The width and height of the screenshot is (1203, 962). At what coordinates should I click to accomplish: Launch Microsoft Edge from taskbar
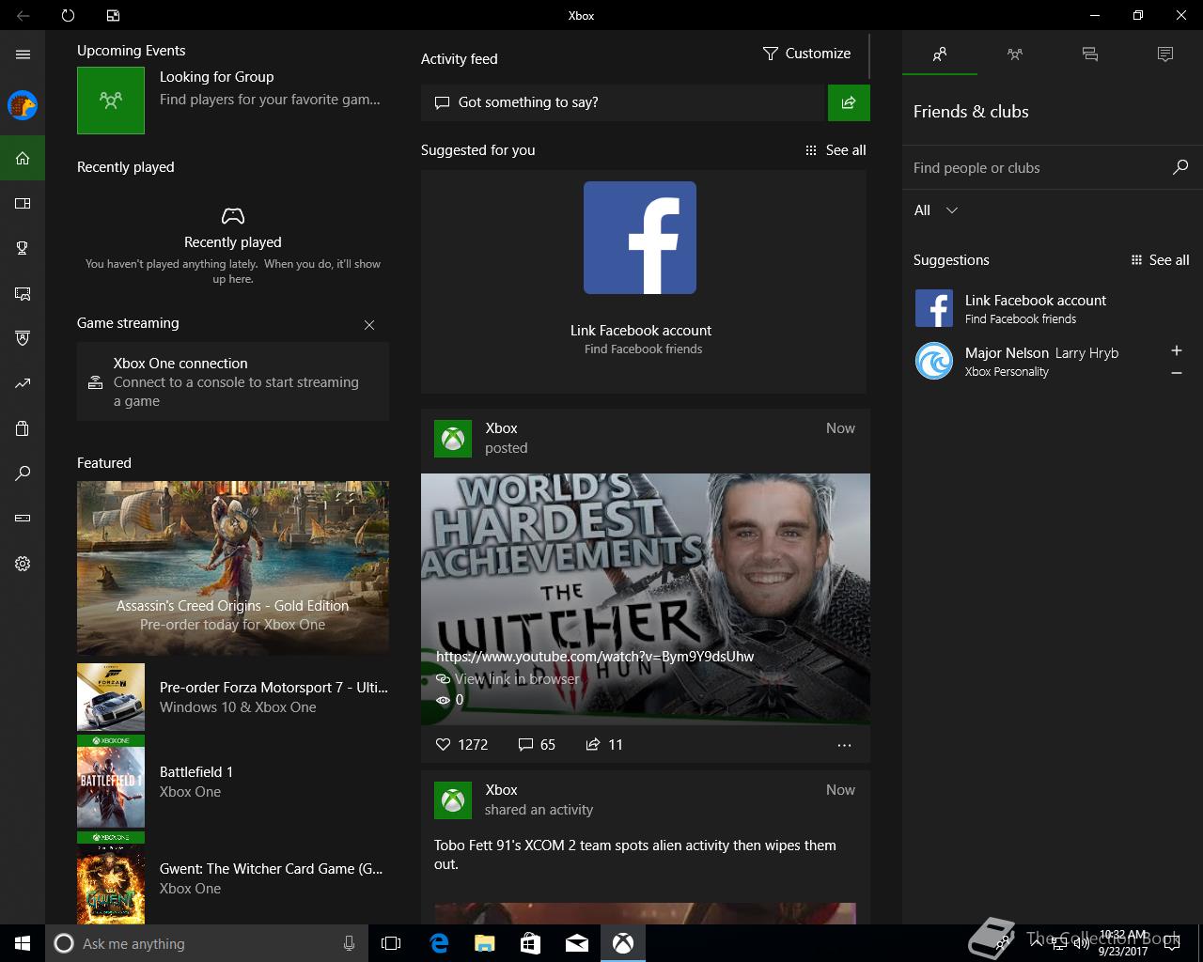click(x=439, y=943)
